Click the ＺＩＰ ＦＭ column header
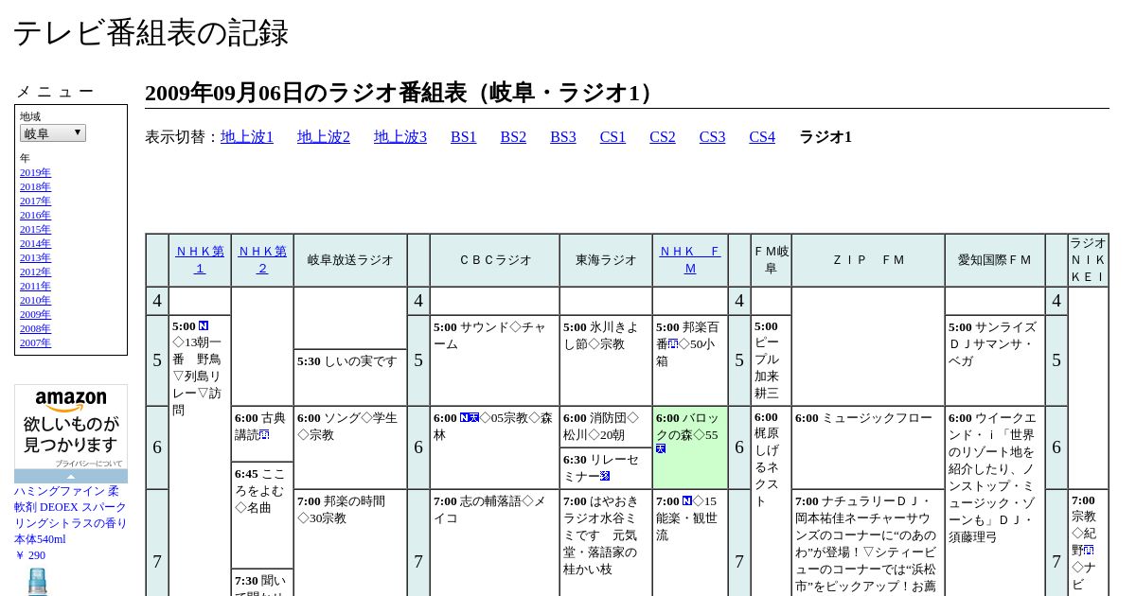This screenshot has width=1136, height=596. point(868,260)
